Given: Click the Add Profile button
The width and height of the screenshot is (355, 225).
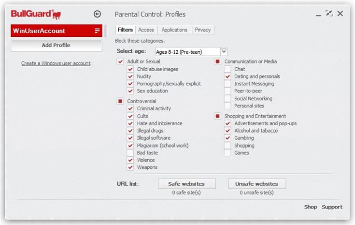Looking at the screenshot, I should click(56, 45).
